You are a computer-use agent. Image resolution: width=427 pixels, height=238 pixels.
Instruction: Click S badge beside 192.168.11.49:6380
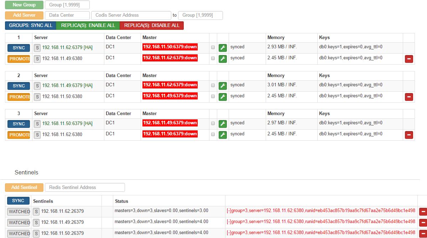(x=37, y=59)
